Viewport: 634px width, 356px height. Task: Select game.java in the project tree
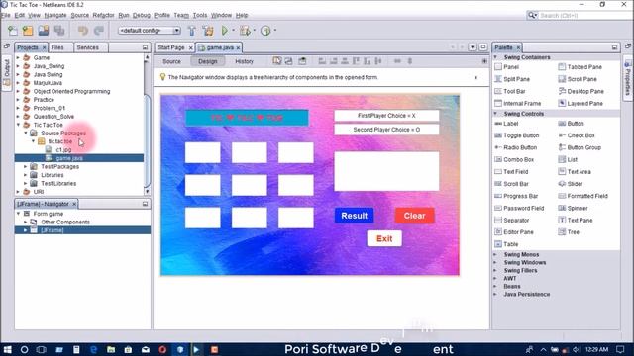pos(69,158)
